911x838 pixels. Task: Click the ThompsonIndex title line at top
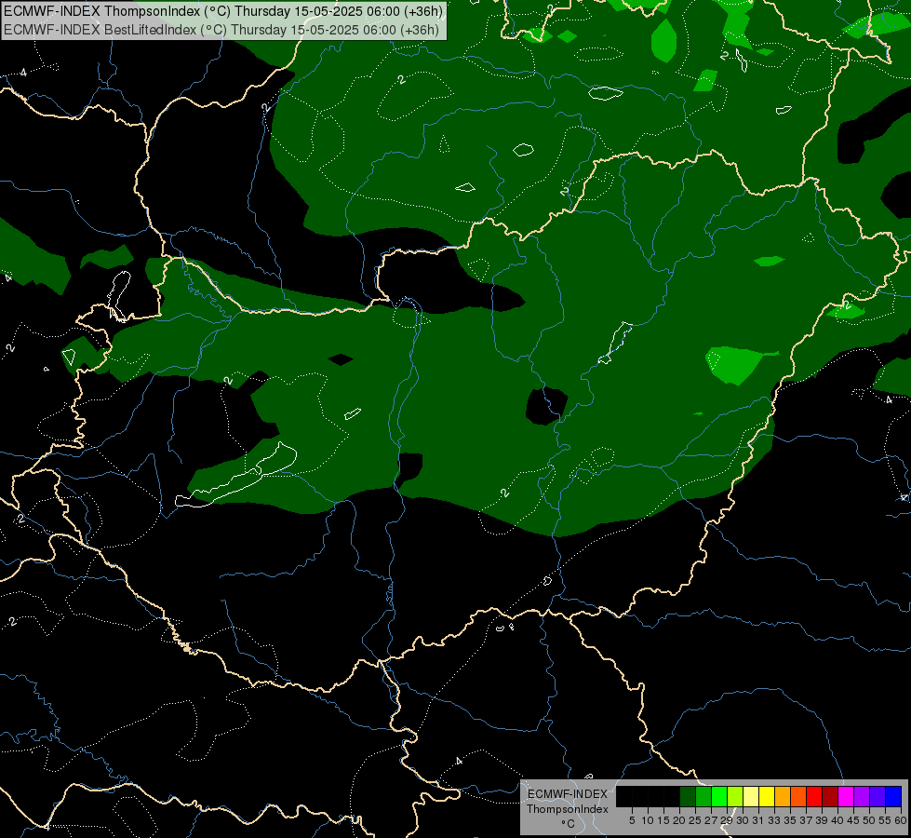pos(223,10)
